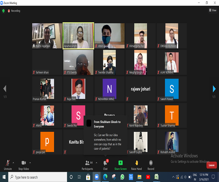Select Himanshu Rai's video tile
219x182 pixels.
(141, 36)
